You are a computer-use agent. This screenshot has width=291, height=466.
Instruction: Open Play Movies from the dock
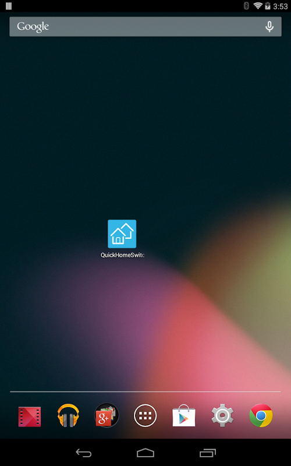[30, 416]
